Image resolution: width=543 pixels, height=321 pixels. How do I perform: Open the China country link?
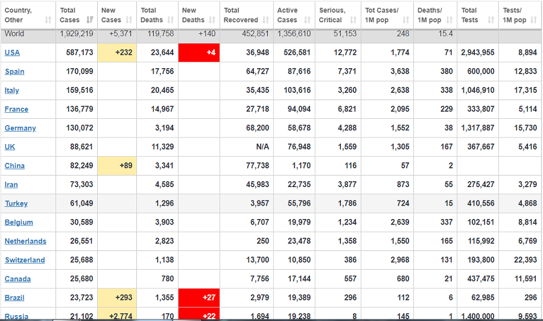coord(14,166)
